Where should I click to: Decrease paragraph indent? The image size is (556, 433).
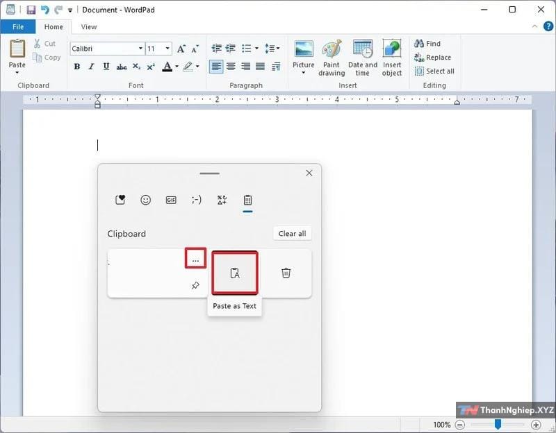click(216, 48)
